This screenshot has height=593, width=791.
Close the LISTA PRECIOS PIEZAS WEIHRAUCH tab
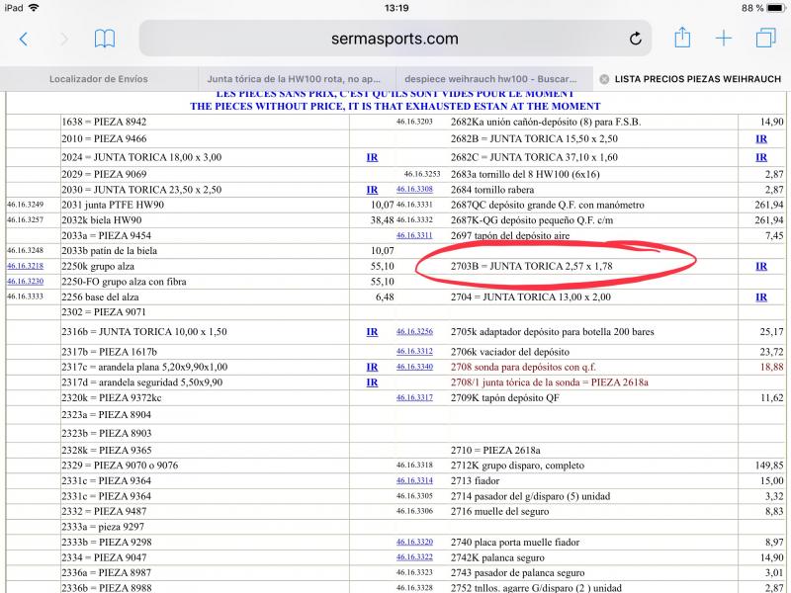604,78
